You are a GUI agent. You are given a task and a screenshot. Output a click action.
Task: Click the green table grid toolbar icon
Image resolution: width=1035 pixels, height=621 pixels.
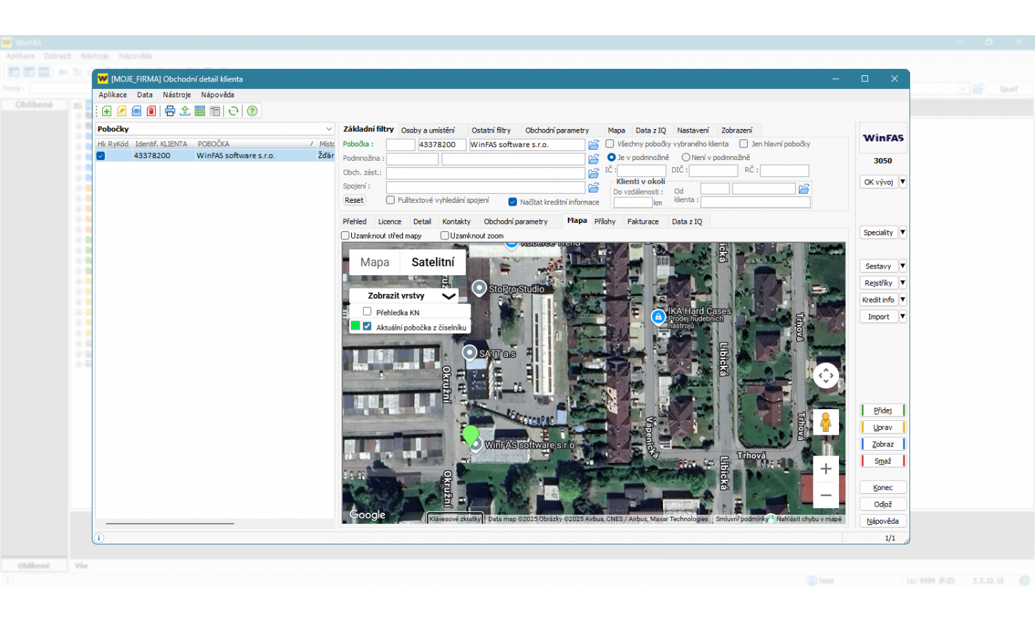(199, 111)
